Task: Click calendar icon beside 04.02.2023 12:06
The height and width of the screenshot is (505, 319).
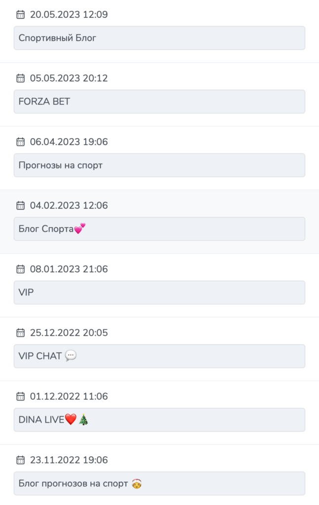Action: click(x=21, y=206)
